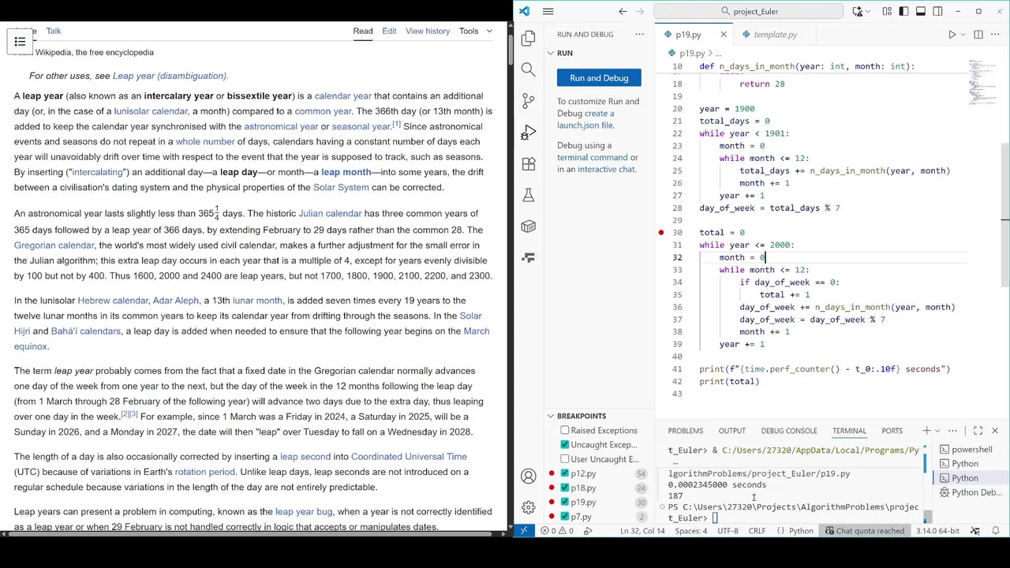Screen dimensions: 1010x568
Task: Open the Extensions view
Action: click(x=529, y=164)
